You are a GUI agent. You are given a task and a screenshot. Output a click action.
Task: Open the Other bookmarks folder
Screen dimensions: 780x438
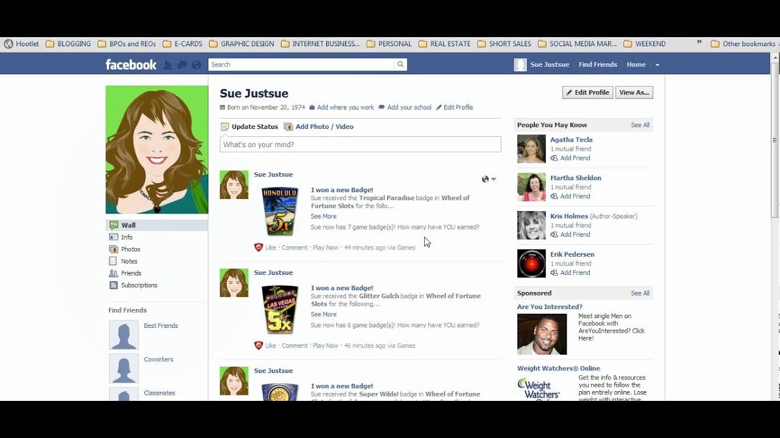coord(743,44)
